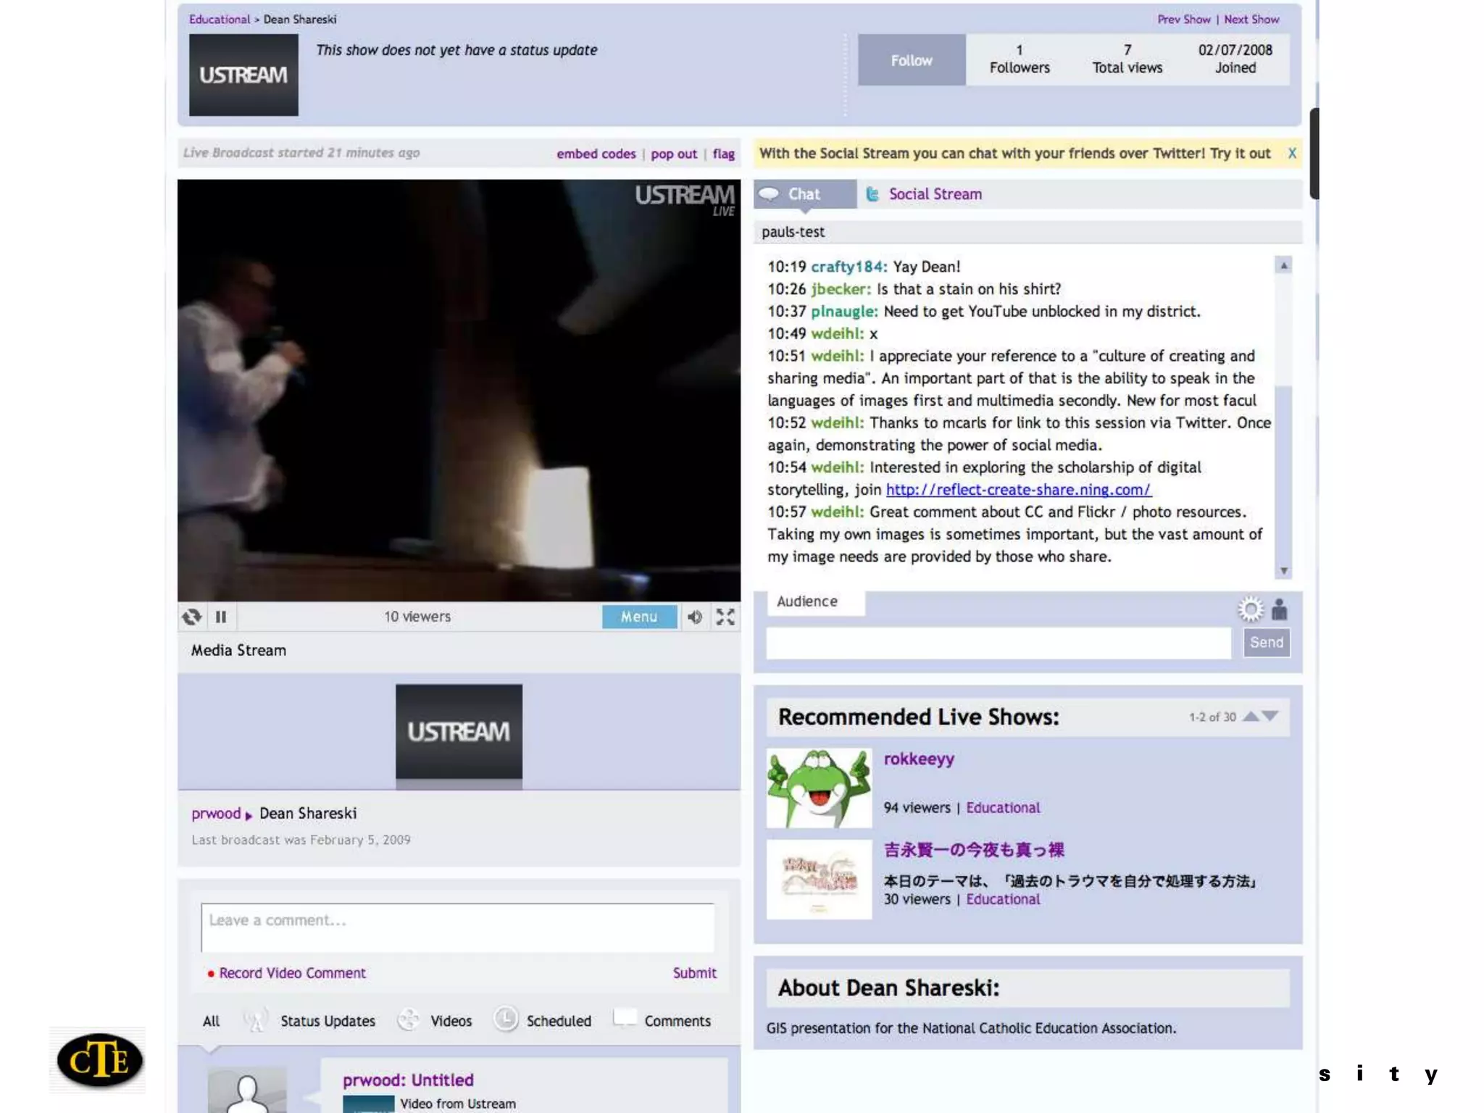The image size is (1484, 1113).
Task: Mute the video using the speaker icon
Action: pyautogui.click(x=695, y=617)
